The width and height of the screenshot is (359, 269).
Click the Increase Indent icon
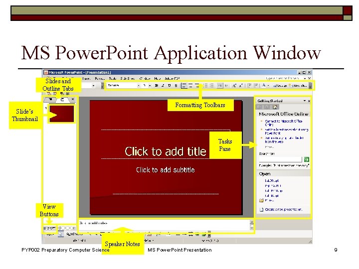[256, 86]
